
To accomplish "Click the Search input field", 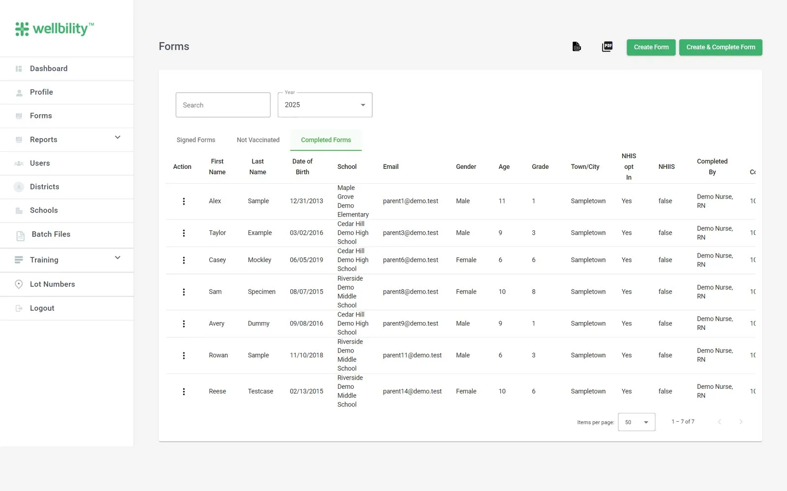I will tap(223, 105).
